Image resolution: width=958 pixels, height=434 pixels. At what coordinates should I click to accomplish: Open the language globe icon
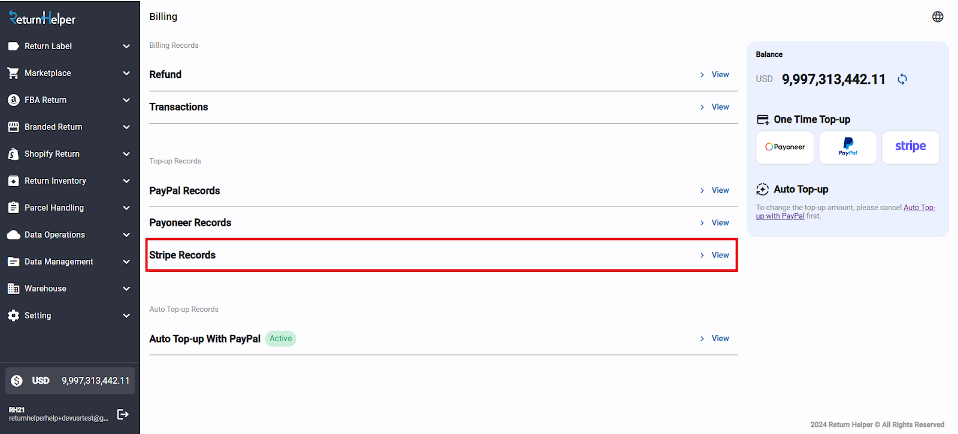point(938,17)
